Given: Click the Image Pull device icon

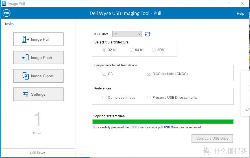Looking at the screenshot, I should tap(26, 39).
